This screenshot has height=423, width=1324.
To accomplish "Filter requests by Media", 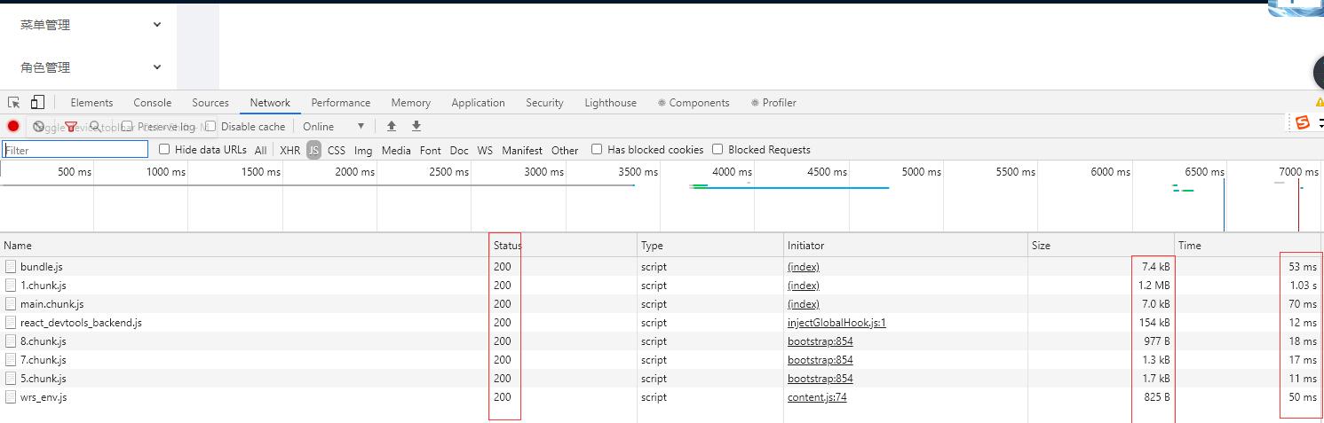I will 396,150.
